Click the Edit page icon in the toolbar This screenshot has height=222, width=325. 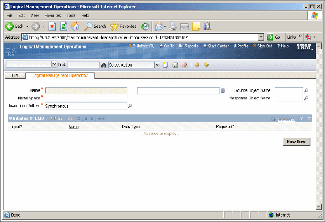click(x=184, y=26)
